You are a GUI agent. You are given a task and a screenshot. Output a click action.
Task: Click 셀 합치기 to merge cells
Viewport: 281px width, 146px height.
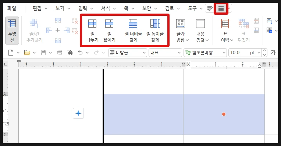pos(109,31)
